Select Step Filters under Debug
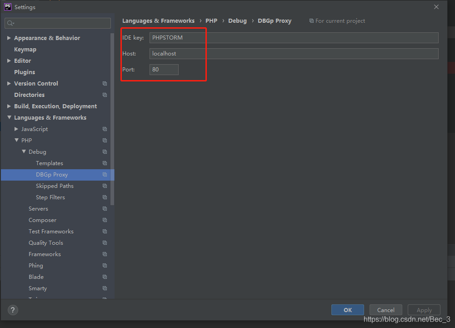Screen dimensions: 455x328 point(50,197)
